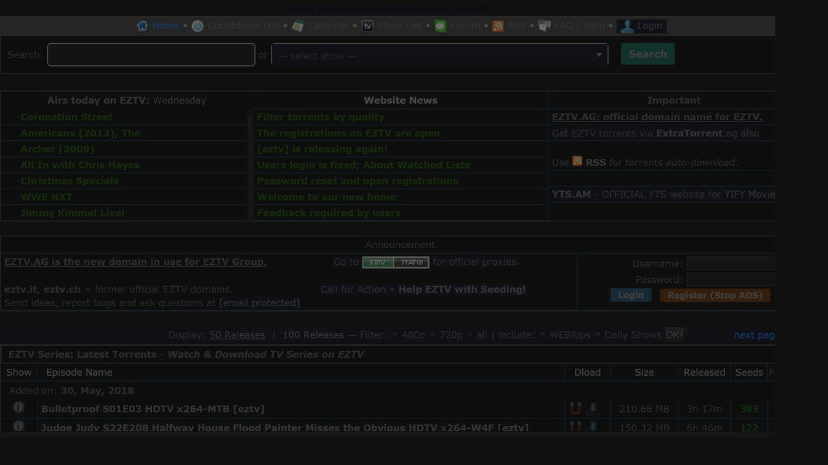Open 'Help EZTV with Seeding!' link

point(462,289)
